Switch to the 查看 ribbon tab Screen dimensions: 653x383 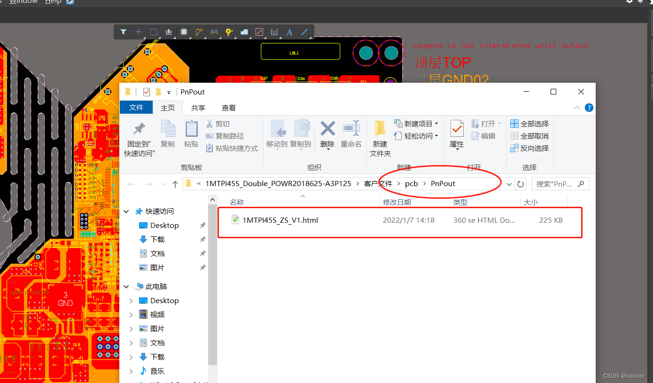[x=229, y=108]
